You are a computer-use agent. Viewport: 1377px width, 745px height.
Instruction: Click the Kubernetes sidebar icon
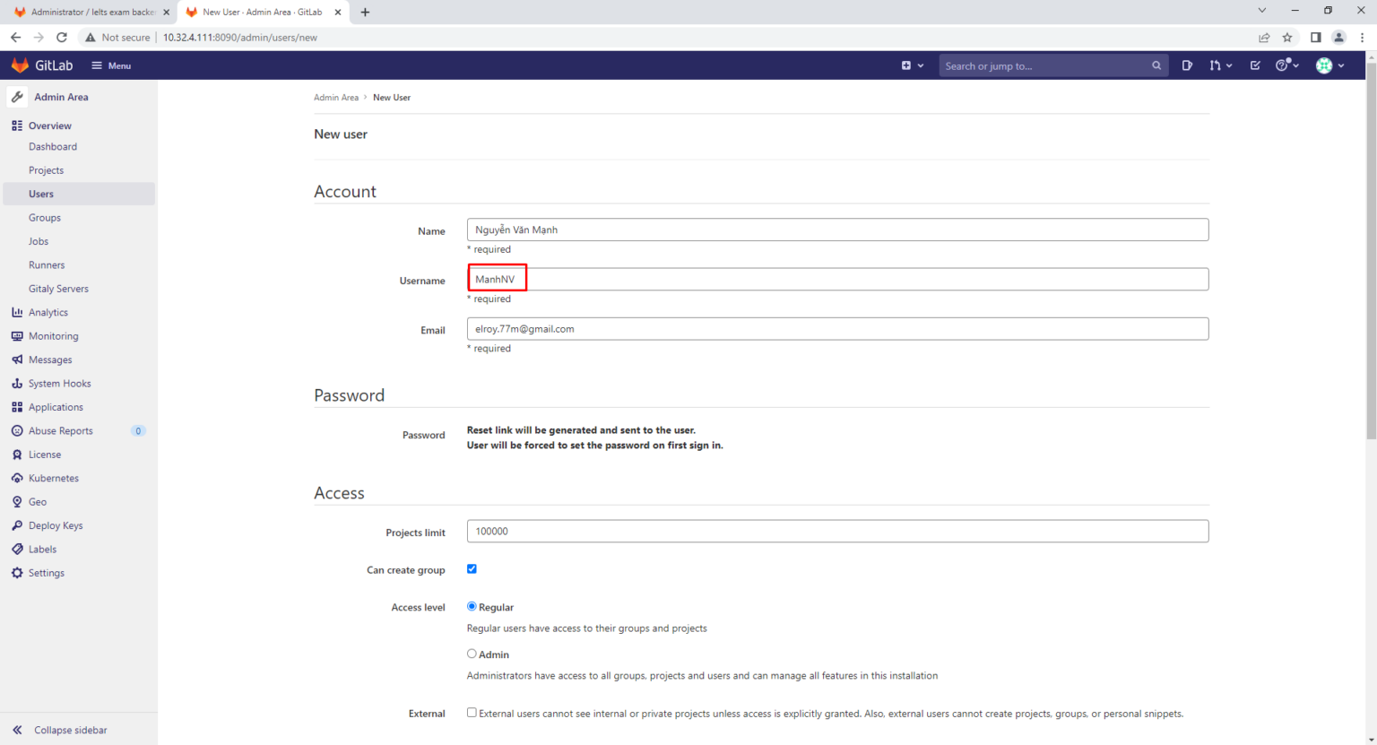(x=17, y=478)
